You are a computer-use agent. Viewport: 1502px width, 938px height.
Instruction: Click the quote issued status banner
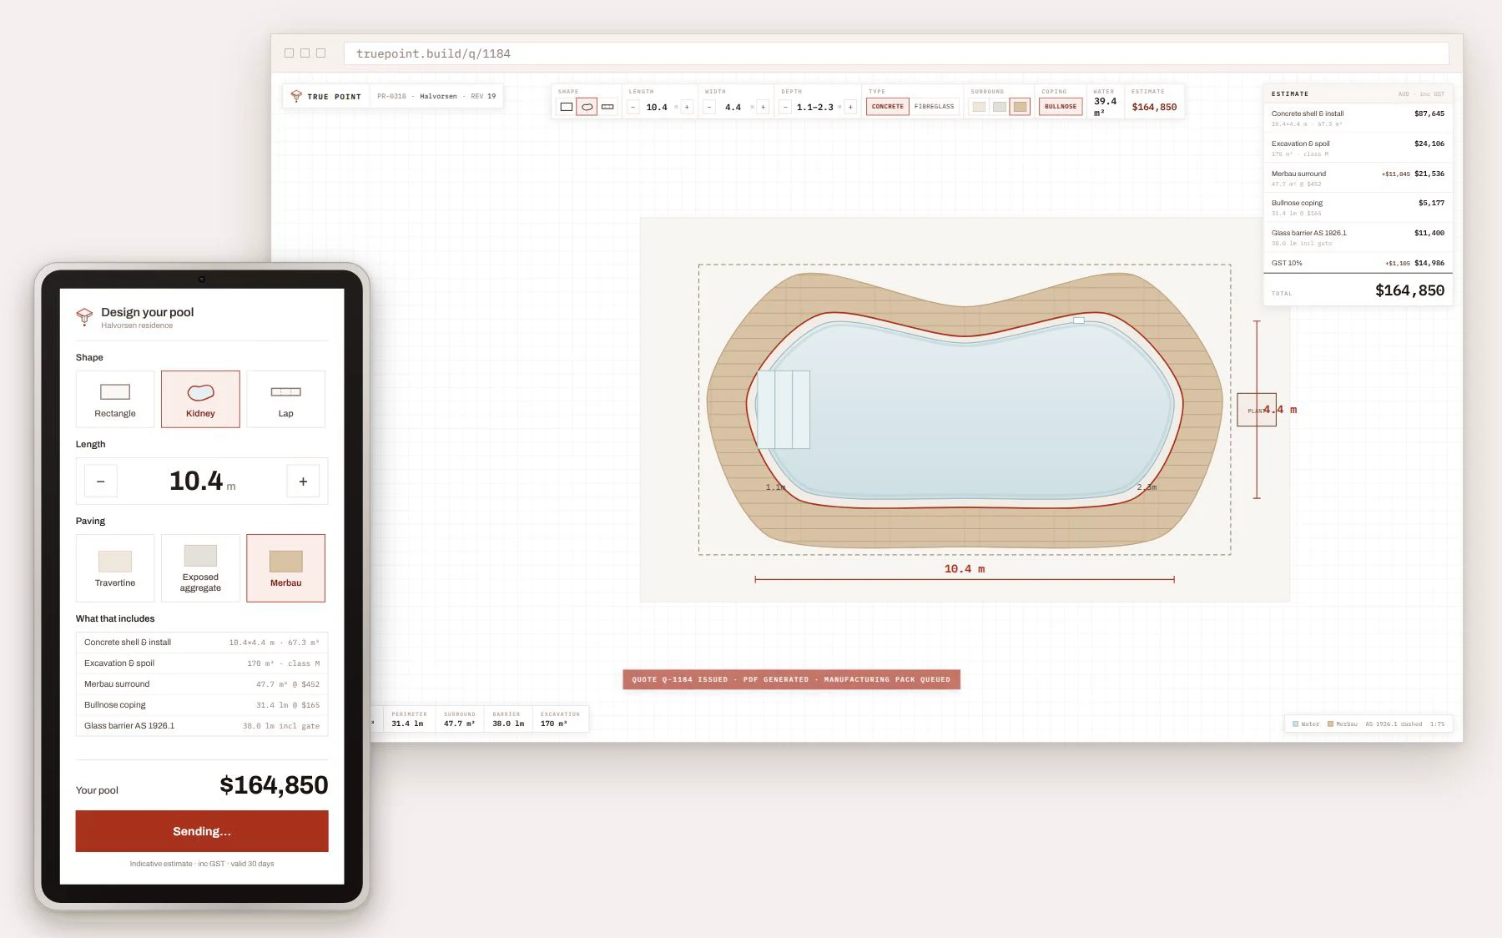click(x=791, y=679)
